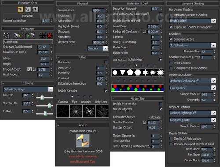This screenshot has height=167, width=220.
Task: Collapse the Physical rollout header
Action: pyautogui.click(x=83, y=4)
